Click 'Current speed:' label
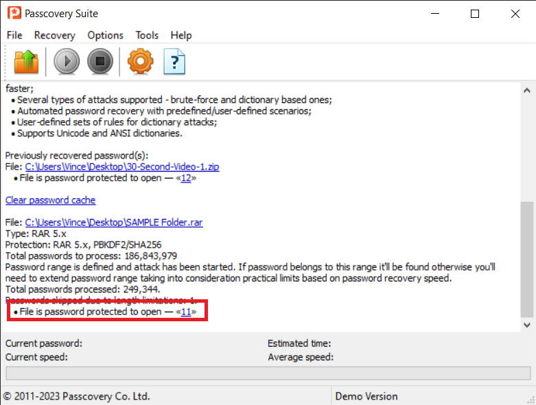The image size is (536, 405). [x=36, y=357]
